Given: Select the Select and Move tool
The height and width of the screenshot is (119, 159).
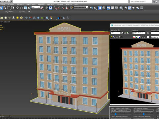Looking at the screenshot, I should [17, 8].
